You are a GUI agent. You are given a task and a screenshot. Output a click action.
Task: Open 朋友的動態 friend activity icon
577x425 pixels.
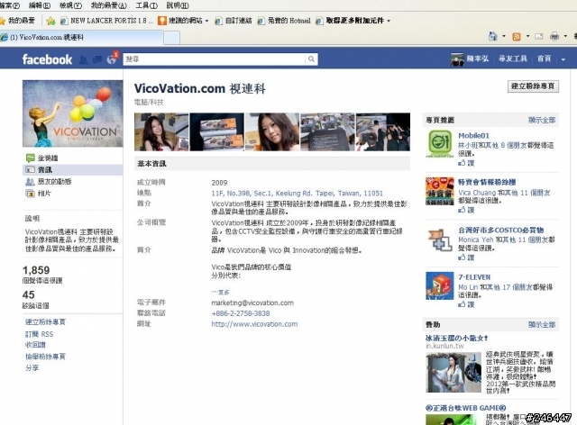tap(30, 182)
